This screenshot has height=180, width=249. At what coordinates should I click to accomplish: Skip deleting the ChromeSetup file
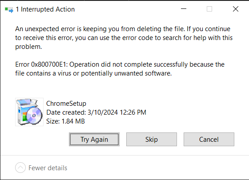tap(152, 140)
